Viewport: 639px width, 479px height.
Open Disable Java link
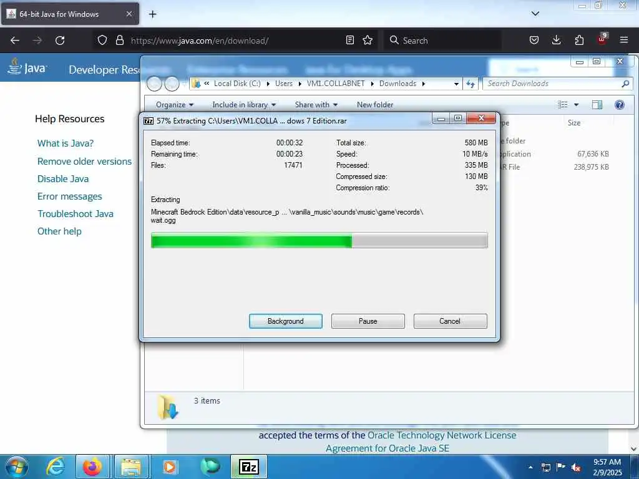tap(63, 179)
